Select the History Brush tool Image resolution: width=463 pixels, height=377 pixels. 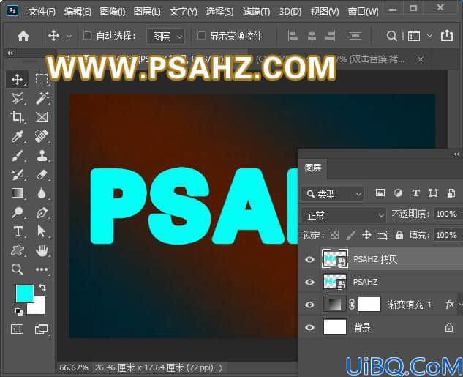pos(17,174)
